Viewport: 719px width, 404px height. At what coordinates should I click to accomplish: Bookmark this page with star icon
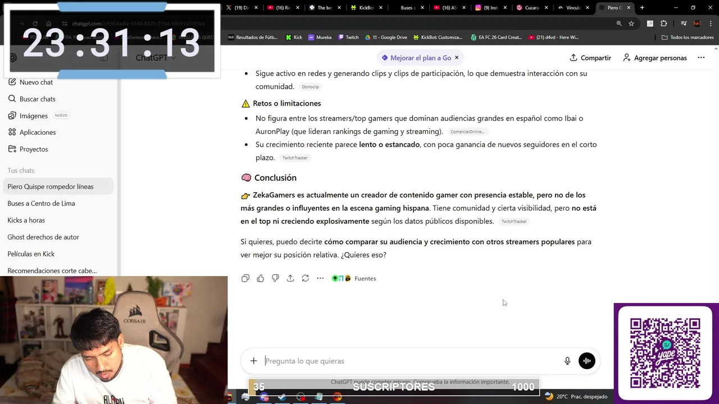pyautogui.click(x=631, y=24)
